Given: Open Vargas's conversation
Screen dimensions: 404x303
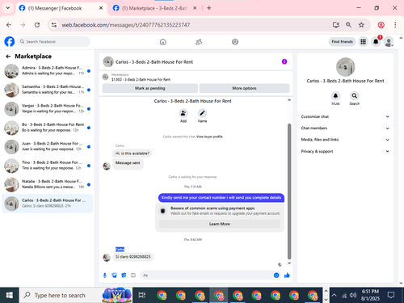Looking at the screenshot, I should click(48, 109).
